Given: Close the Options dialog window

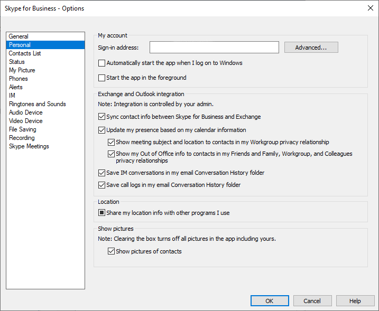Looking at the screenshot, I should point(370,8).
